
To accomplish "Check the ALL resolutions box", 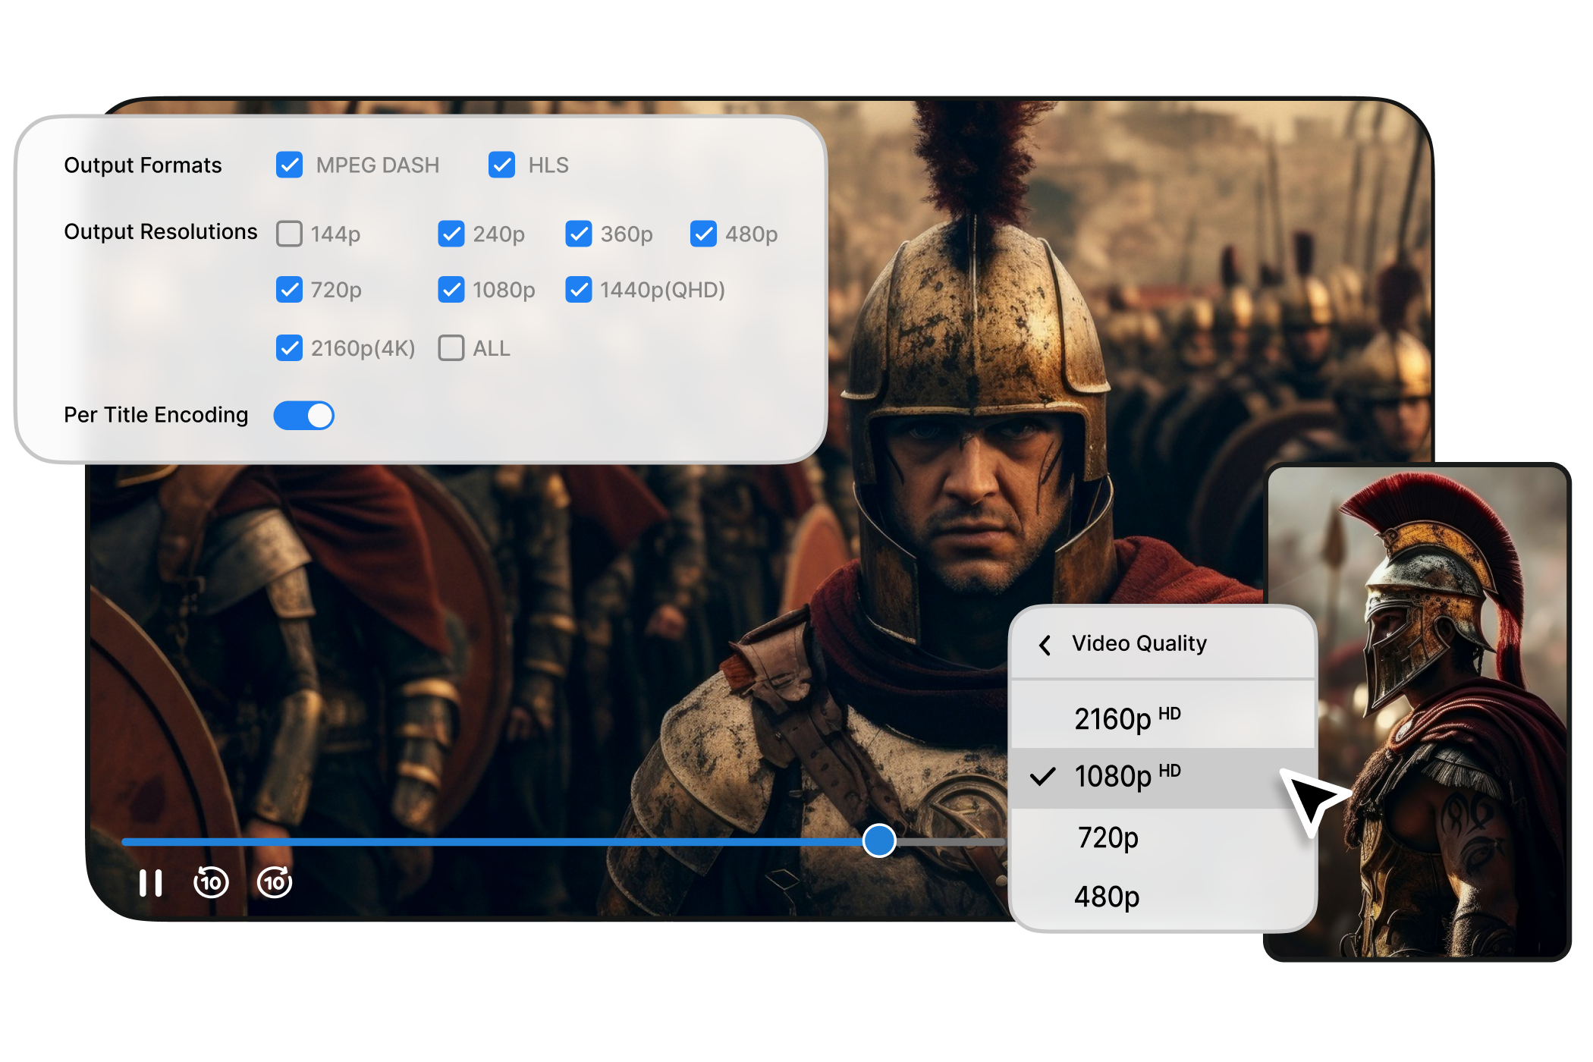I will click(x=451, y=348).
